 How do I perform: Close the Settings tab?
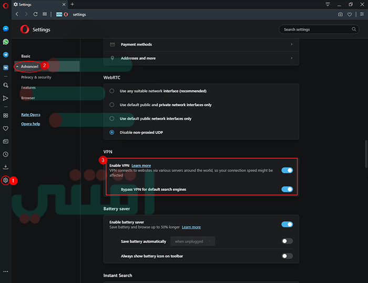pos(64,4)
